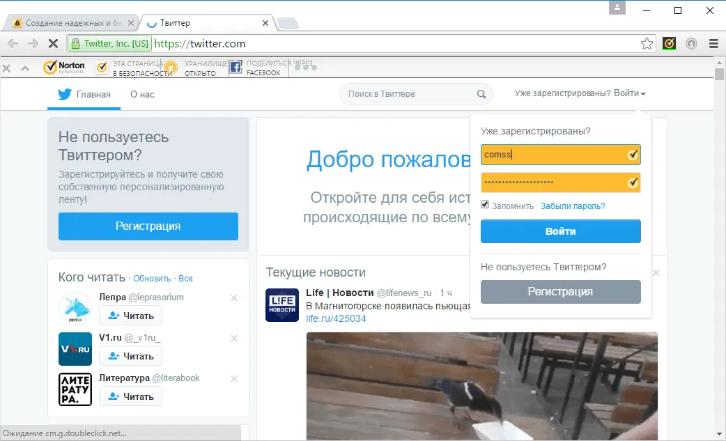The image size is (726, 441).
Task: Uncheck the Запомнить checkbox
Action: pos(484,204)
